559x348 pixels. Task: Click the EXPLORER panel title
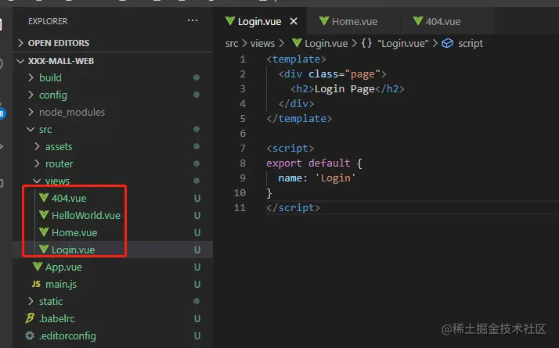pos(48,21)
